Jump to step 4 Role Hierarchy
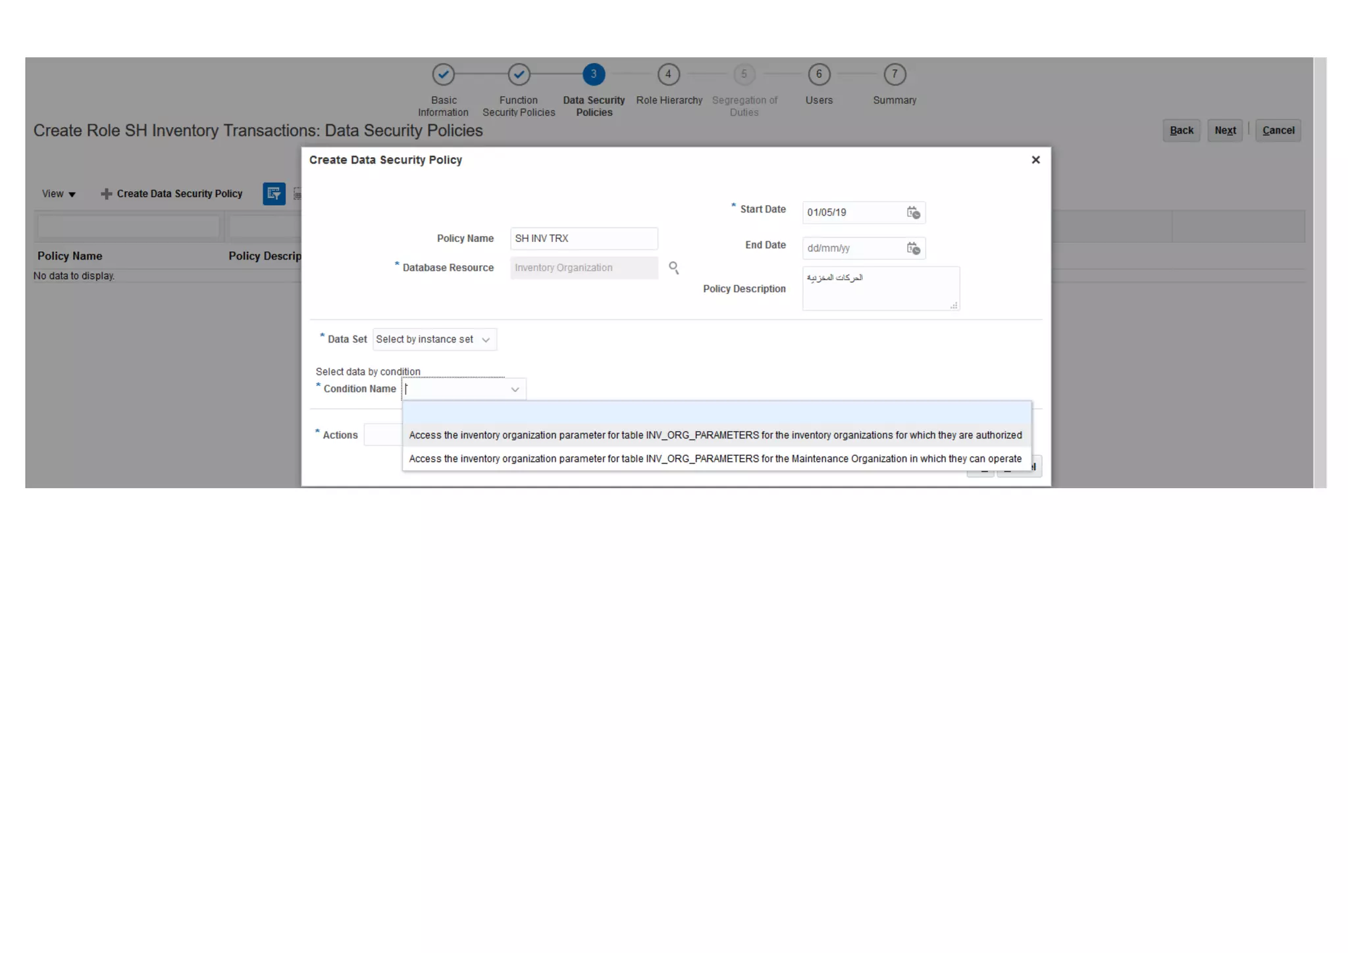Viewport: 1348px width, 953px height. pos(668,74)
